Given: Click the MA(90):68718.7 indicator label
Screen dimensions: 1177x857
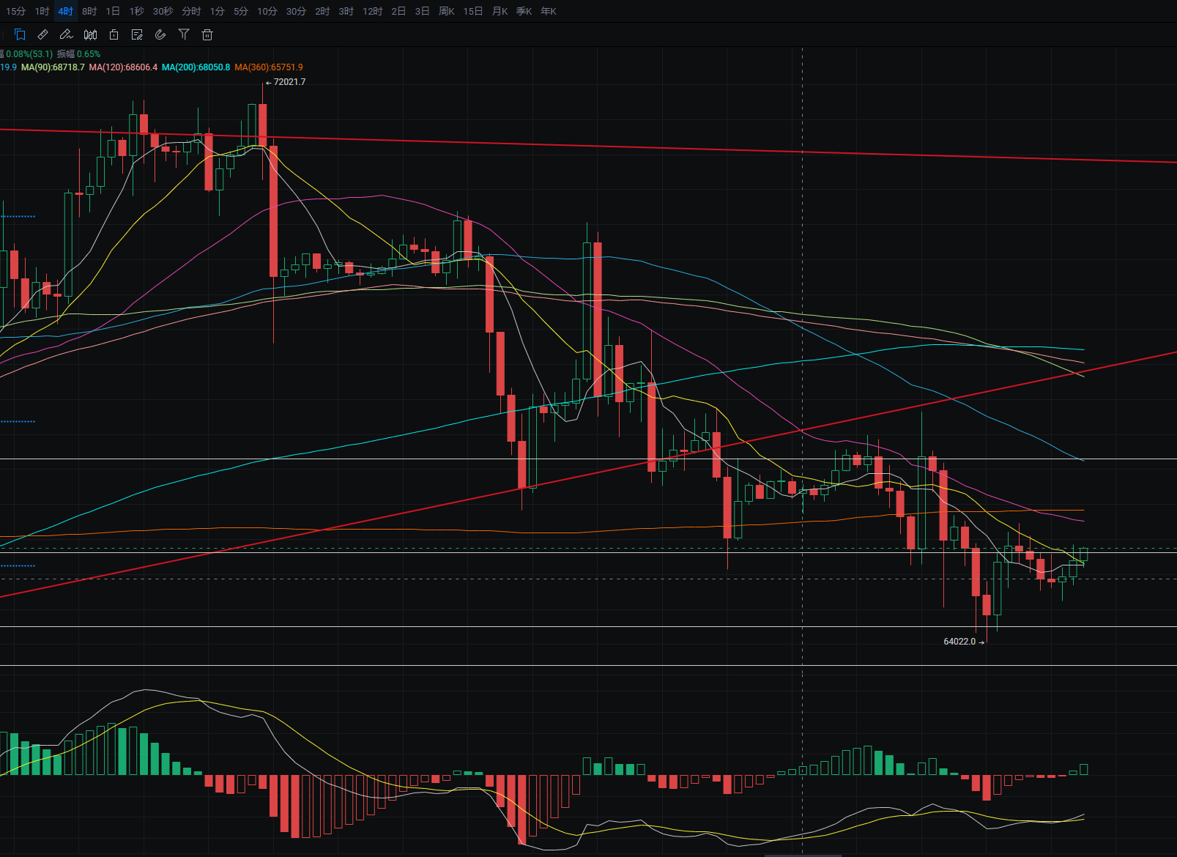Looking at the screenshot, I should point(53,67).
